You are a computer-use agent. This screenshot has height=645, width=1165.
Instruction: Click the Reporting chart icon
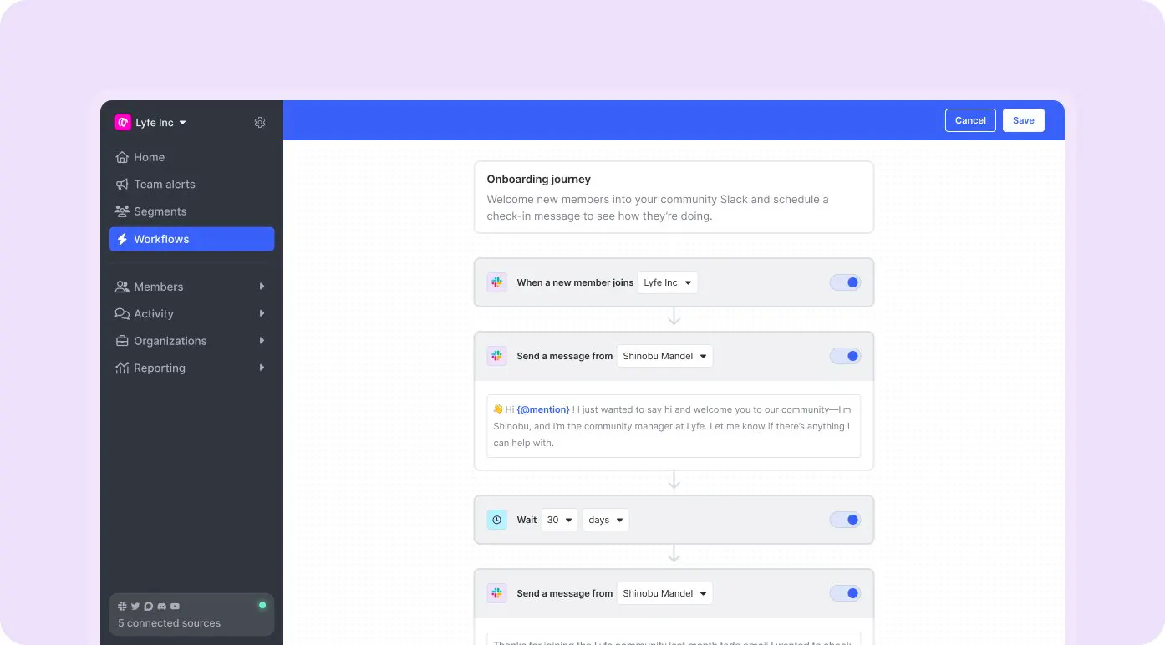click(x=122, y=368)
